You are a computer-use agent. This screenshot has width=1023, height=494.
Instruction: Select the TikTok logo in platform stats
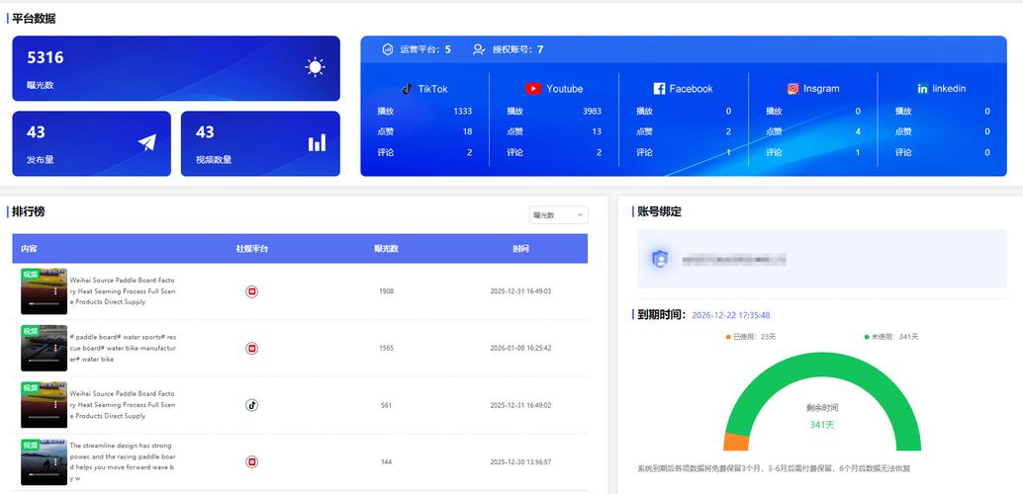[408, 89]
